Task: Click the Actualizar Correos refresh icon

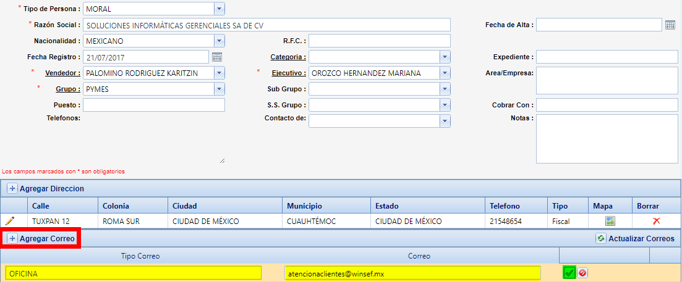Action: 600,238
